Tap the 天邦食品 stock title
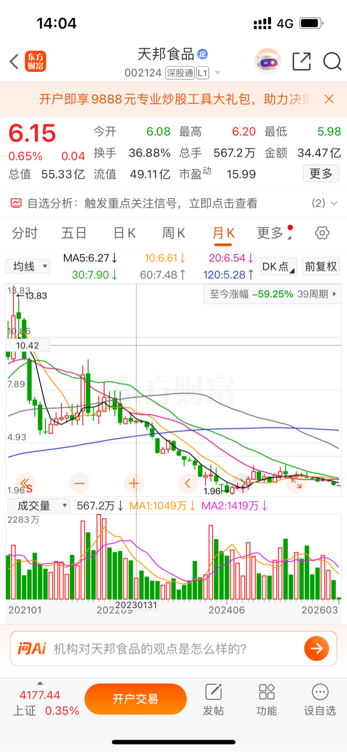 [x=166, y=54]
